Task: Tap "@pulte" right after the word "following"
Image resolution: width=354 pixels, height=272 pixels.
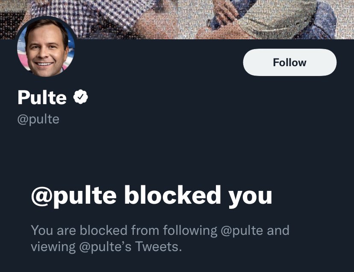Action: pyautogui.click(x=242, y=231)
